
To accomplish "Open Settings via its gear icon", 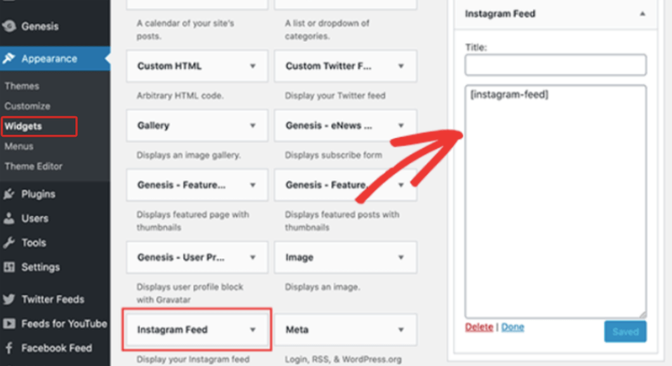I will click(x=10, y=267).
